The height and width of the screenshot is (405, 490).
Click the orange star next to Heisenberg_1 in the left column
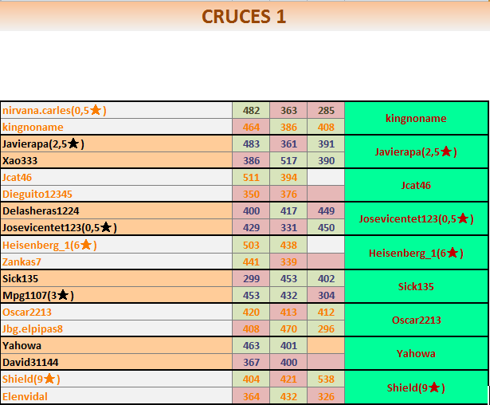86,245
